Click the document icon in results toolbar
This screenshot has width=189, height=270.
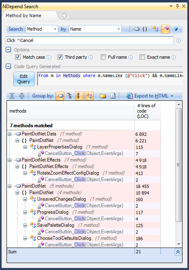pyautogui.click(x=113, y=96)
